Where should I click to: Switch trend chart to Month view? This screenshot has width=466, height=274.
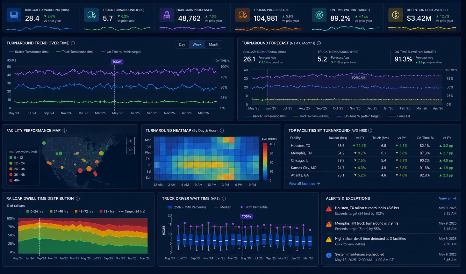tap(214, 45)
